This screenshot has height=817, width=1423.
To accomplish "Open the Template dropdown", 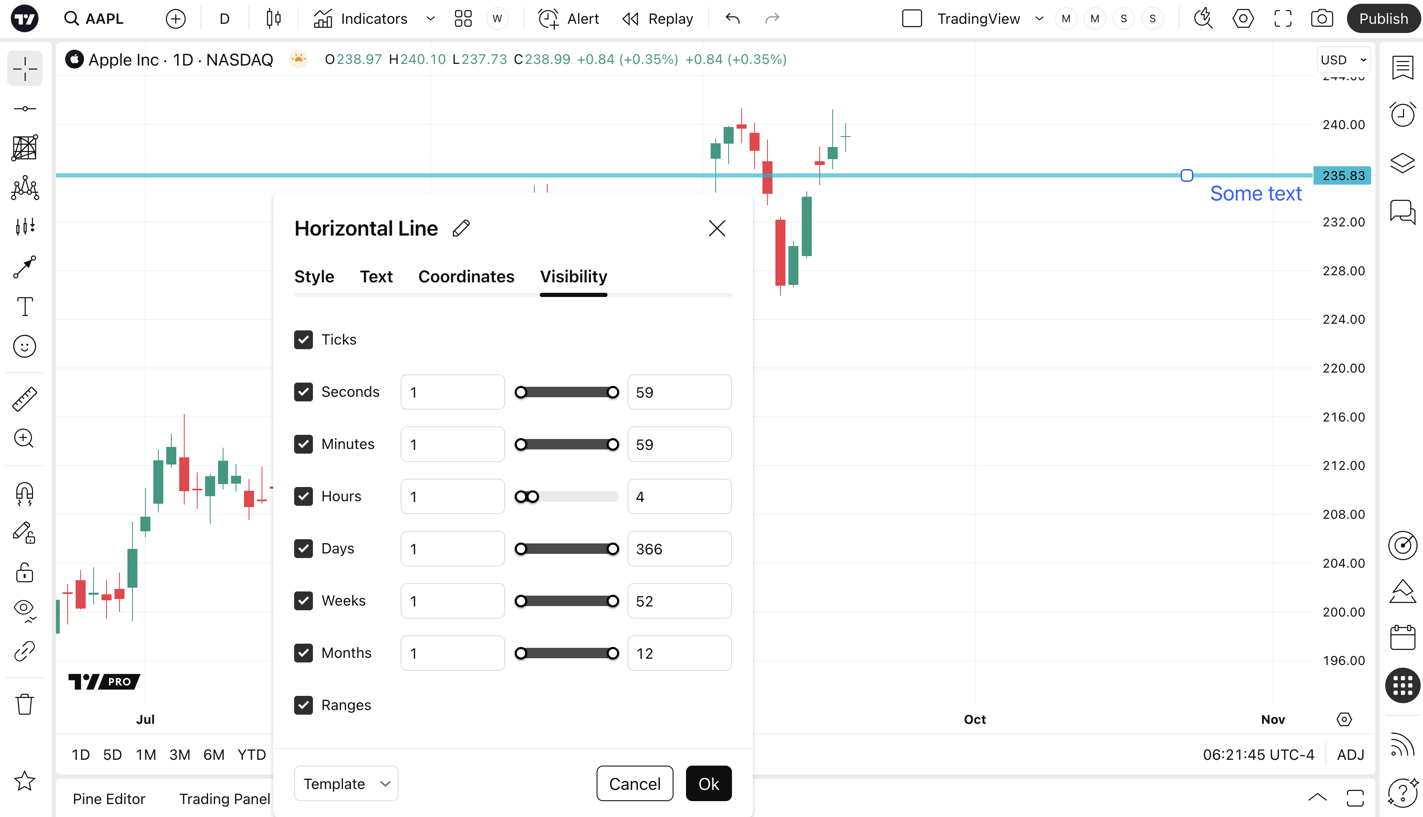I will click(346, 783).
